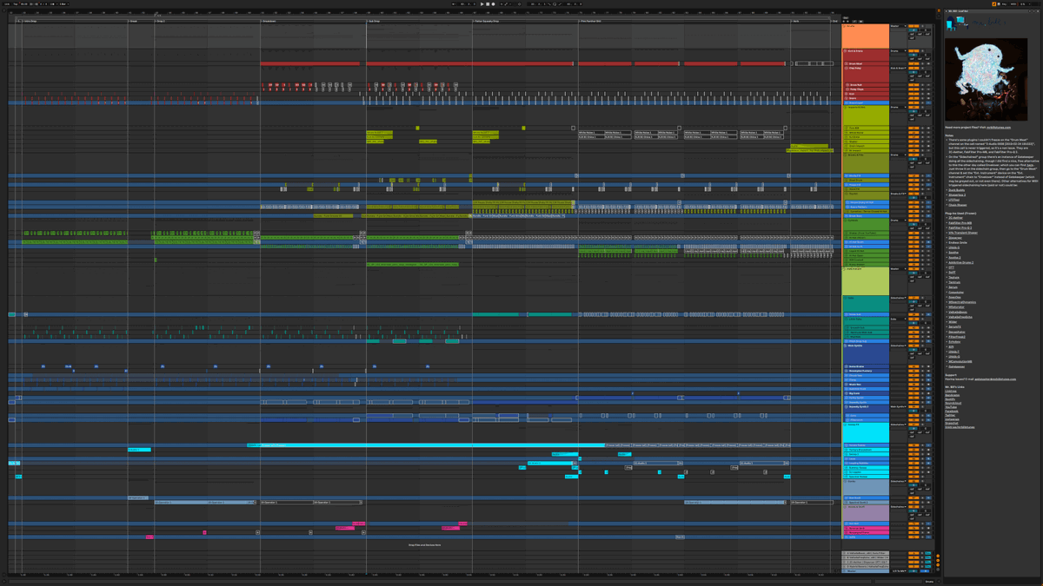Open the Duck Buddy link
1043x586 pixels.
(956, 190)
